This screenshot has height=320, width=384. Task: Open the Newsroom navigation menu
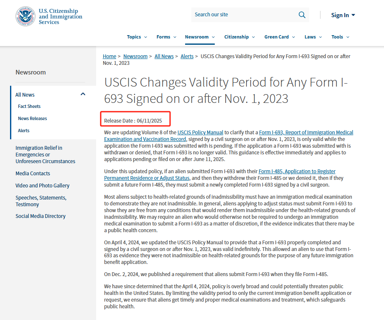200,37
